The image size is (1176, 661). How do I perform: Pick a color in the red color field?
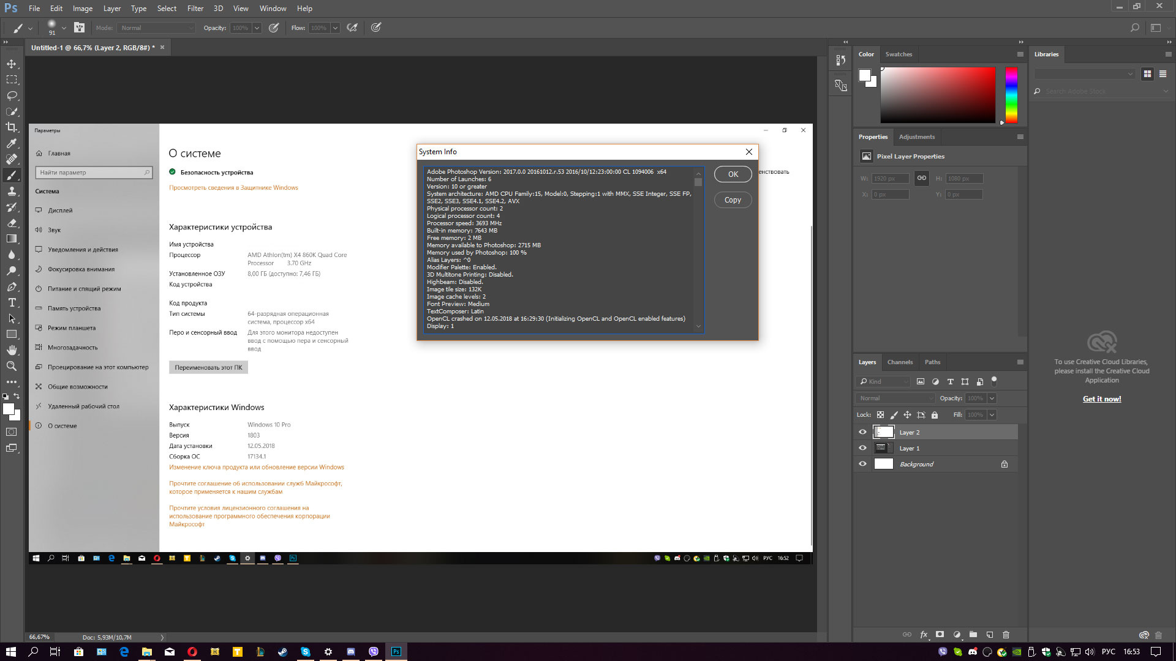pos(938,95)
